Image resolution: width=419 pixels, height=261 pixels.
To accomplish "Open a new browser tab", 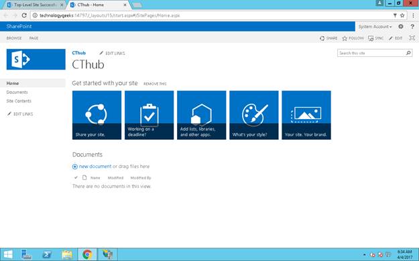I will click(x=137, y=5).
